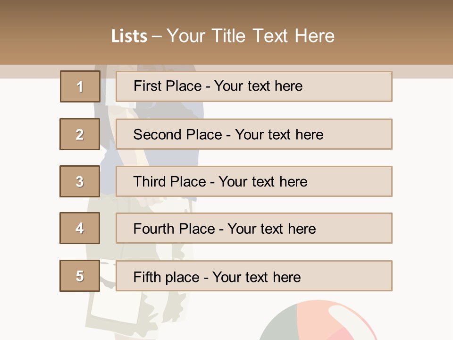Click the number 1 box
Viewport: 453px width, 340px height.
point(80,86)
